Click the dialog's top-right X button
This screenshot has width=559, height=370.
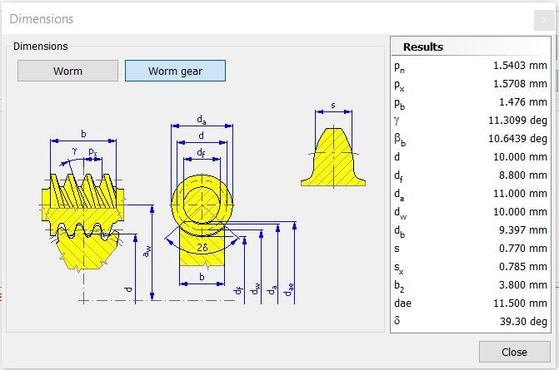[544, 20]
